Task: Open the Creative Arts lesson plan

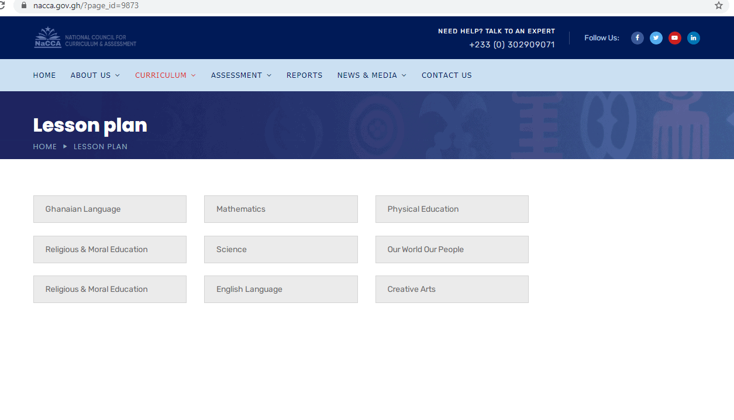Action: tap(452, 289)
